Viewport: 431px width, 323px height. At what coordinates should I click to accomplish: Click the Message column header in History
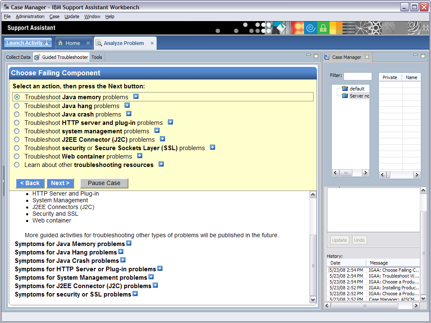[393, 263]
